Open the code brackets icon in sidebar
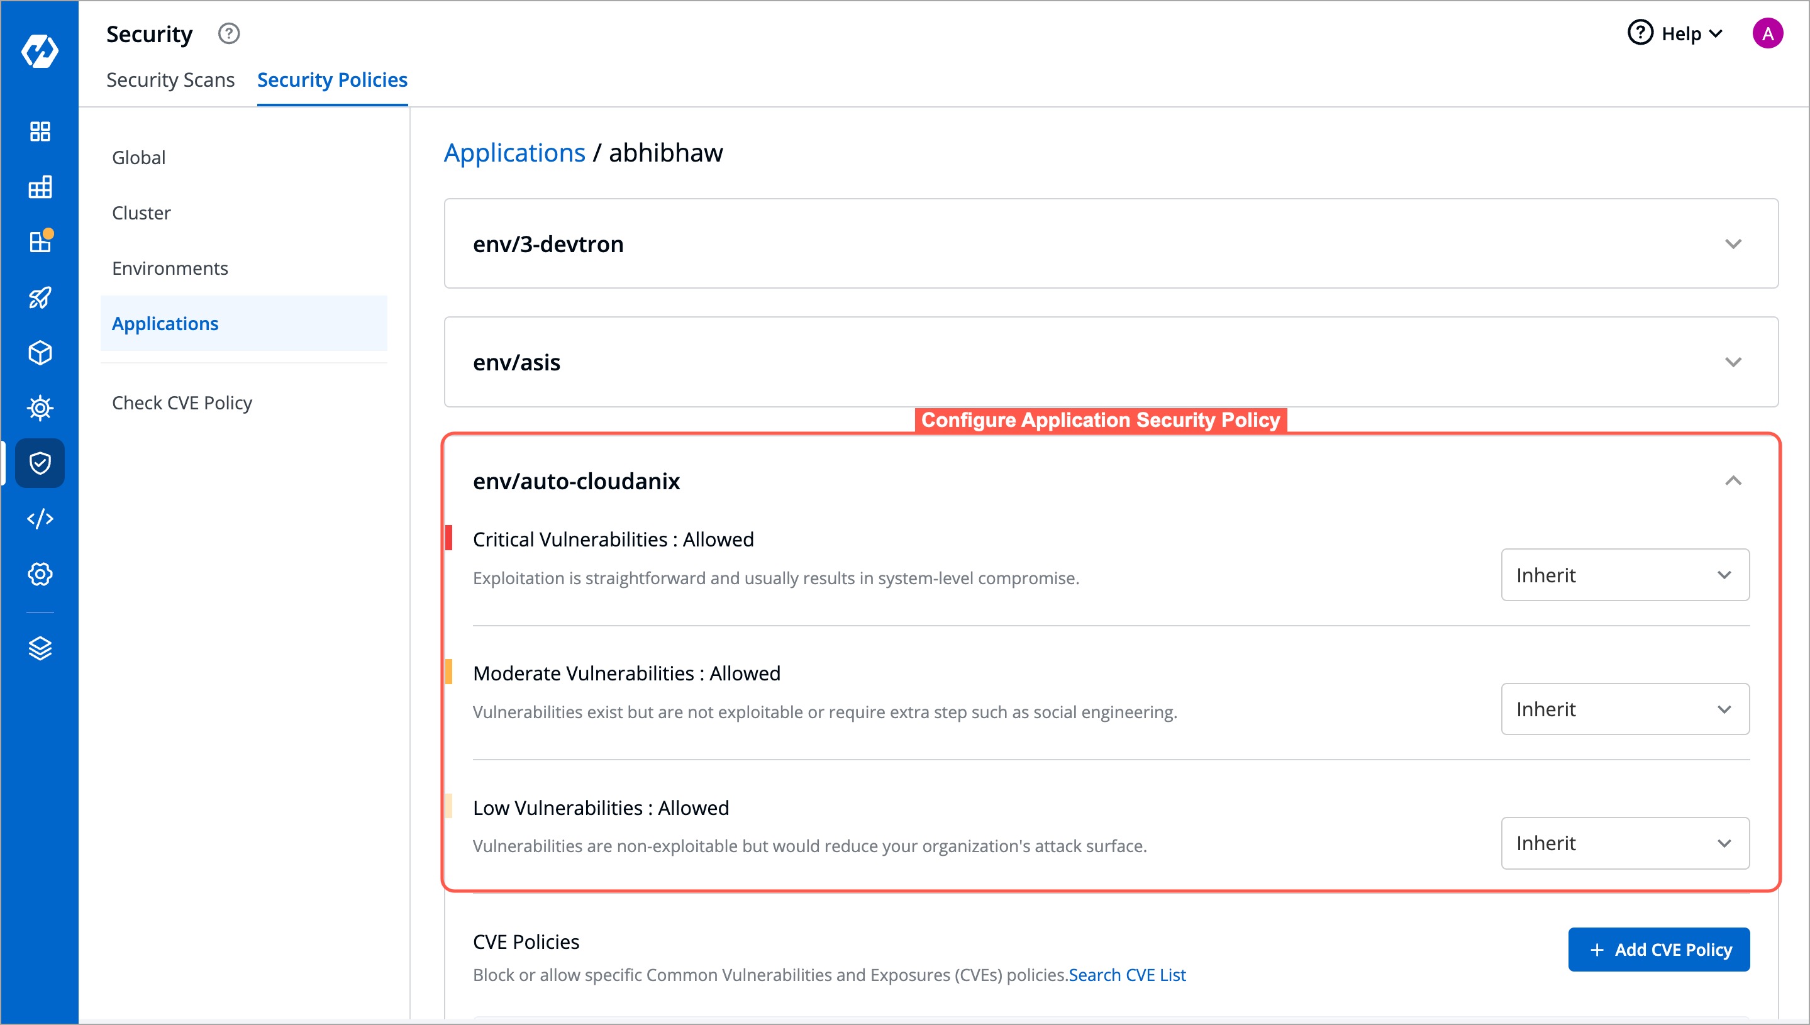Viewport: 1810px width, 1025px height. click(x=40, y=519)
